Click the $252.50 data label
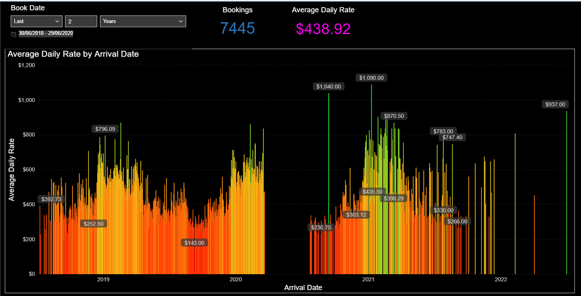 coord(94,224)
